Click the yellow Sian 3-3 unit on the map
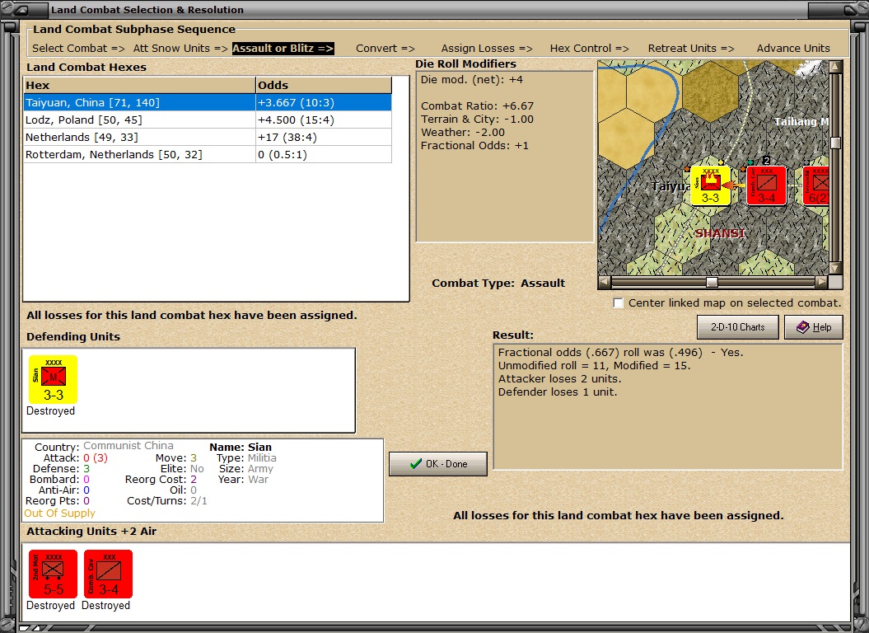This screenshot has height=633, width=869. (x=711, y=185)
